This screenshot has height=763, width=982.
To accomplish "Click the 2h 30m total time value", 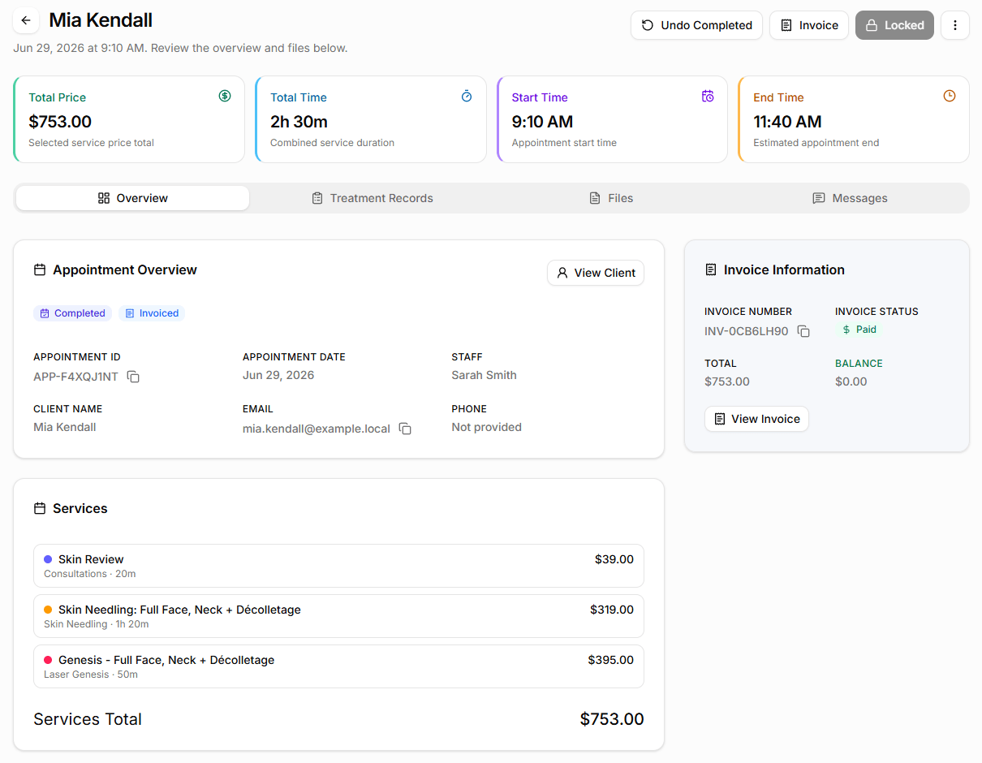I will pyautogui.click(x=299, y=122).
